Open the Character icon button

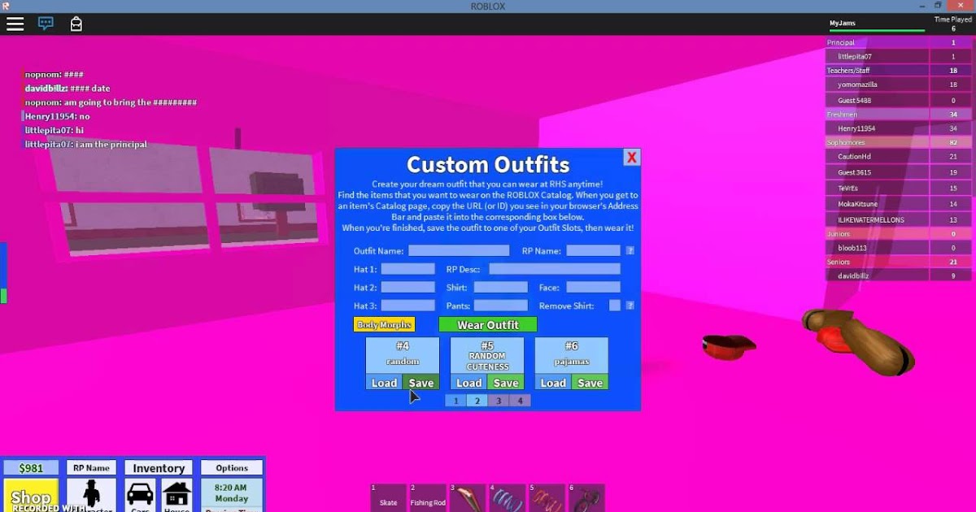91,496
